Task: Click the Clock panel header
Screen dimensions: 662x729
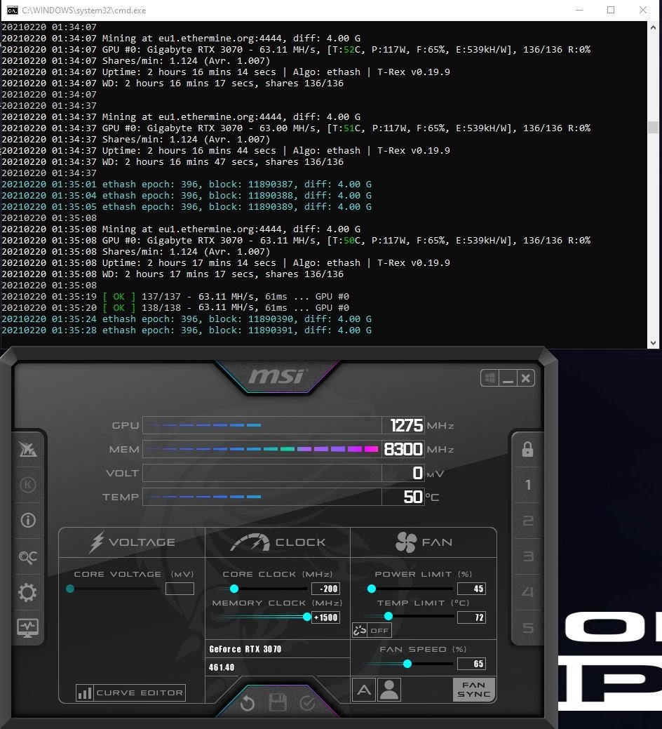Action: pos(278,542)
